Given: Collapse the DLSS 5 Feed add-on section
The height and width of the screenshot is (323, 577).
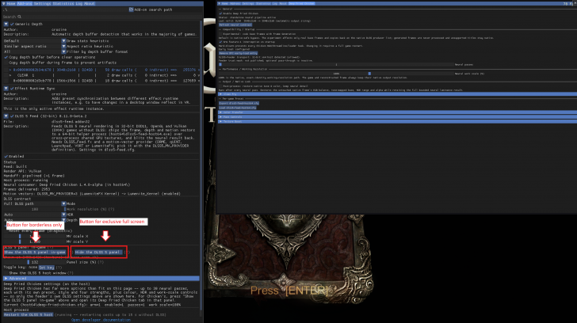Looking at the screenshot, I should (x=6, y=116).
